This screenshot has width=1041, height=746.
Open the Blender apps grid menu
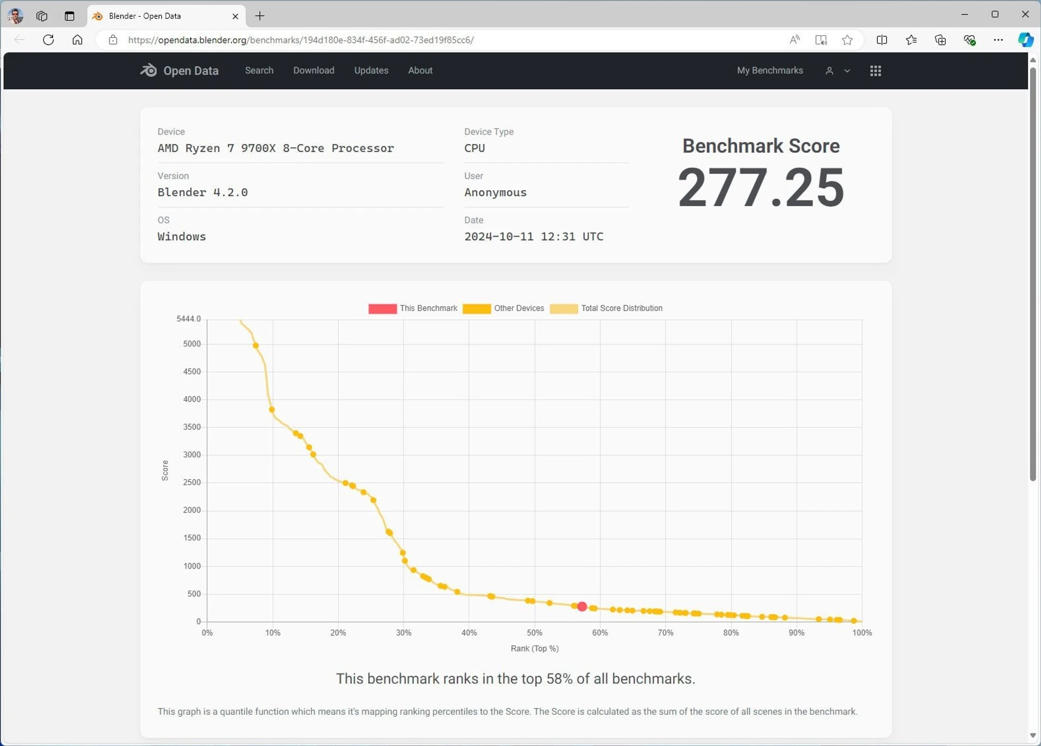876,71
